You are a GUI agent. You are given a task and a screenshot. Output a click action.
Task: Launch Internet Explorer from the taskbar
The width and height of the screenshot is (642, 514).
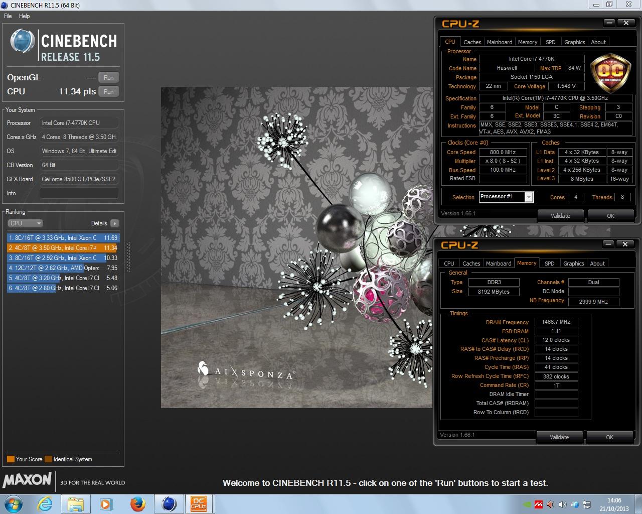[45, 504]
